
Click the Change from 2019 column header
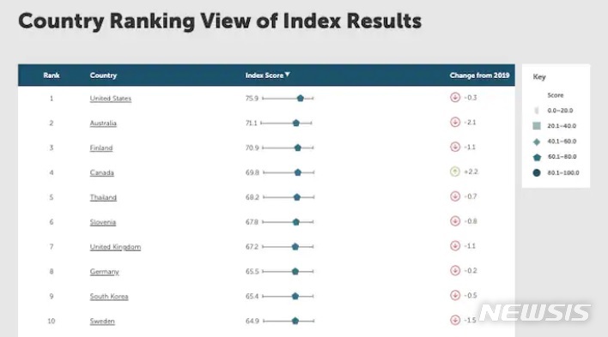pos(479,75)
